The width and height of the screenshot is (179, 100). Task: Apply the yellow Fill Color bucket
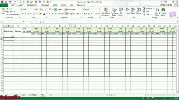coord(40,14)
